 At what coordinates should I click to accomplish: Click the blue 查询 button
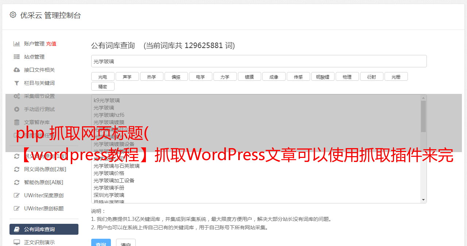(x=101, y=243)
